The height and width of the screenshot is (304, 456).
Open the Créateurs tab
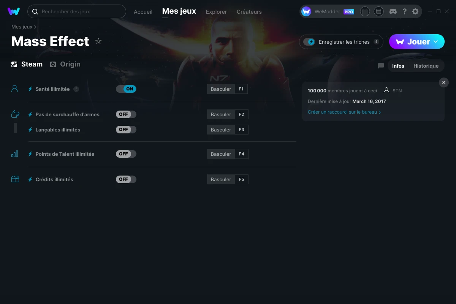(249, 12)
